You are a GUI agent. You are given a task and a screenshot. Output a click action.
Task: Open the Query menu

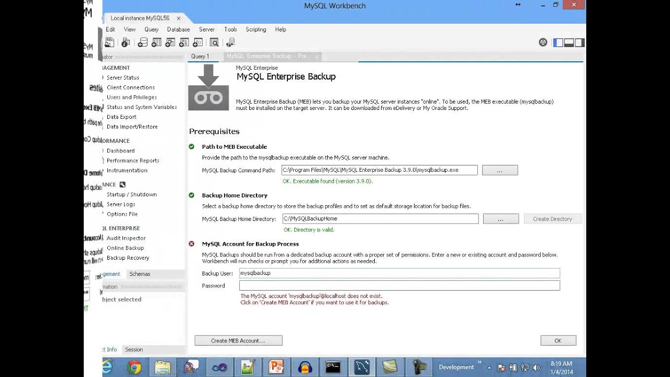(x=151, y=29)
